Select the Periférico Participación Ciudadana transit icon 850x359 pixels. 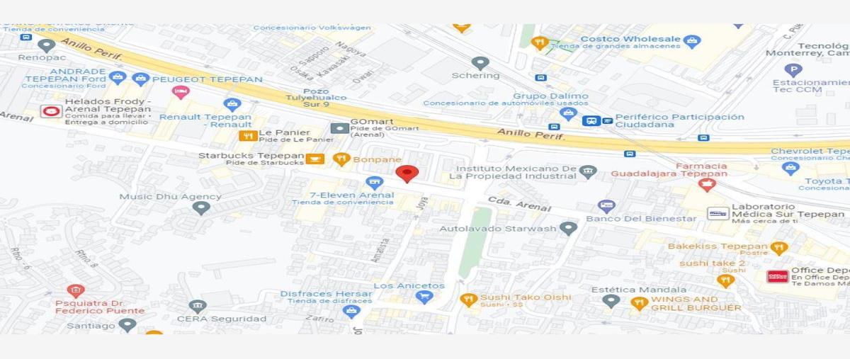(595, 121)
